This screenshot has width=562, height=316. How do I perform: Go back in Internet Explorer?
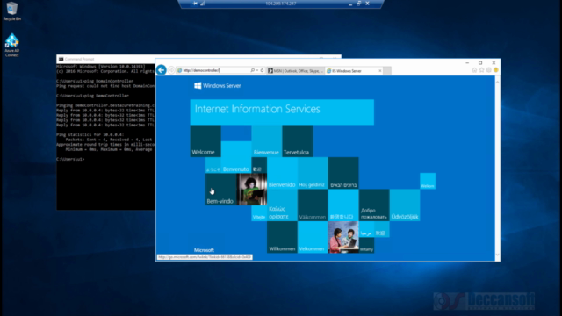pos(162,70)
